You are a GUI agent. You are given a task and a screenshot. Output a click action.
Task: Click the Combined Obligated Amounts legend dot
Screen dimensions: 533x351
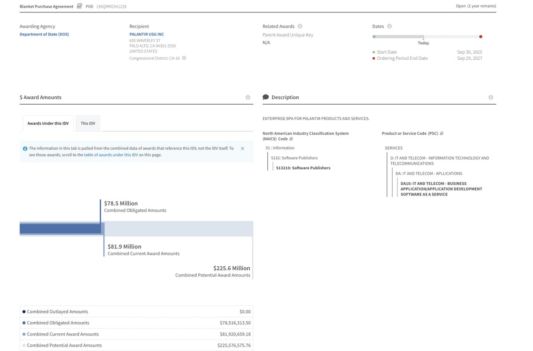pyautogui.click(x=24, y=323)
